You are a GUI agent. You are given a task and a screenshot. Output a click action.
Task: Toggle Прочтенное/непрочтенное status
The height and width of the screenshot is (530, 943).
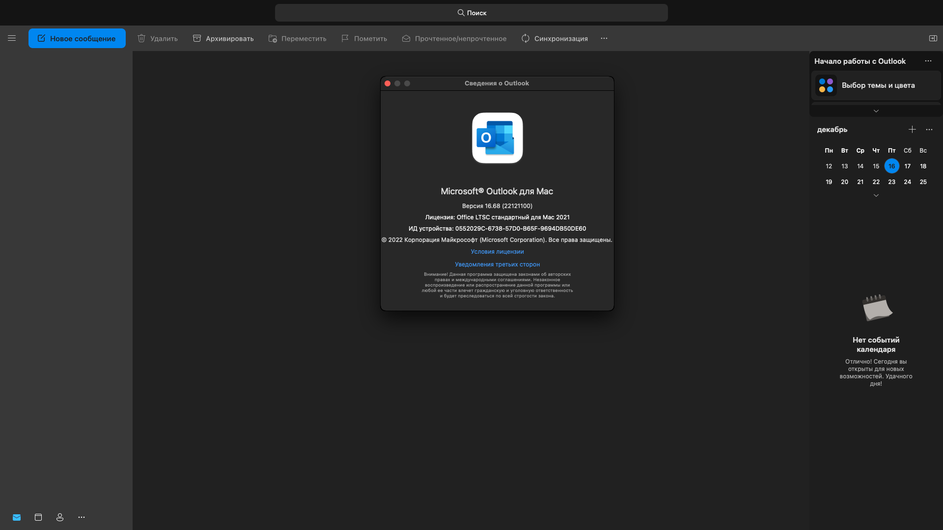click(x=454, y=38)
